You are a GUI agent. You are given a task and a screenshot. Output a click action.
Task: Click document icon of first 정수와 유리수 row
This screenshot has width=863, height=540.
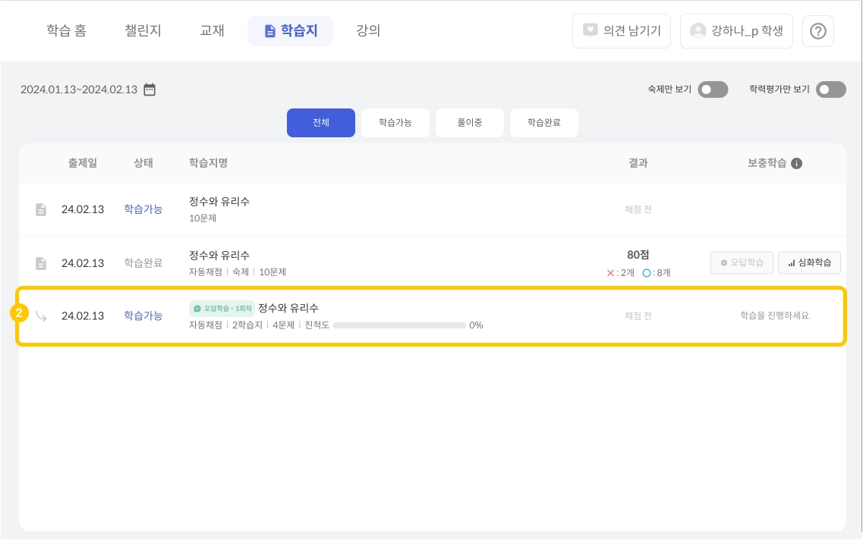coord(41,209)
